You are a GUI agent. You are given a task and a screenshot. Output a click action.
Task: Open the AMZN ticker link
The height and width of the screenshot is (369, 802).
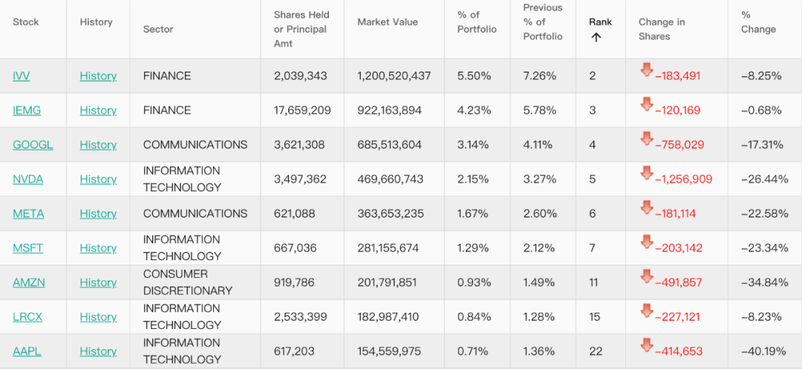coord(29,282)
